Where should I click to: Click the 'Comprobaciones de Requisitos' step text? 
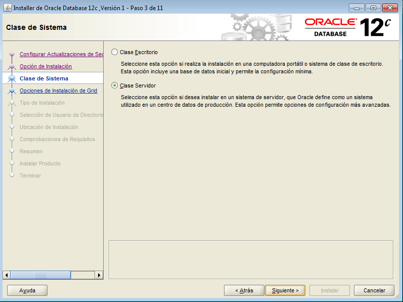tap(57, 139)
